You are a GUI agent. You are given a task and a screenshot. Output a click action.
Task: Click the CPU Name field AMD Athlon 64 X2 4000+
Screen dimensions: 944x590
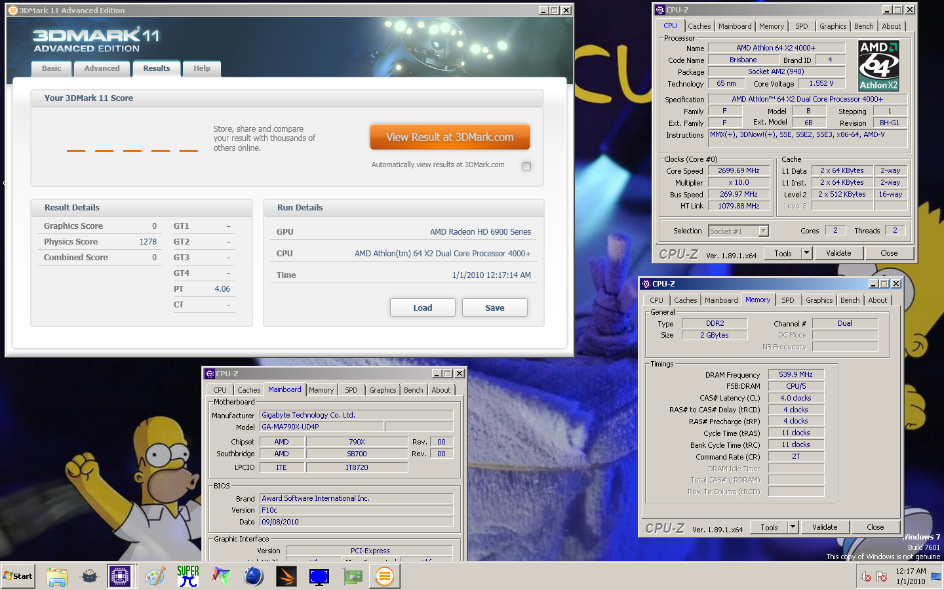pyautogui.click(x=776, y=48)
